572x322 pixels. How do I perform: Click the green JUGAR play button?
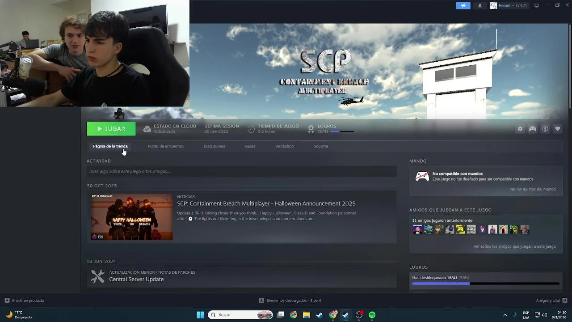tap(111, 129)
